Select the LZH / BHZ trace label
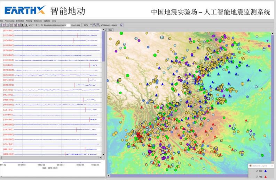 pyautogui.click(x=8, y=45)
